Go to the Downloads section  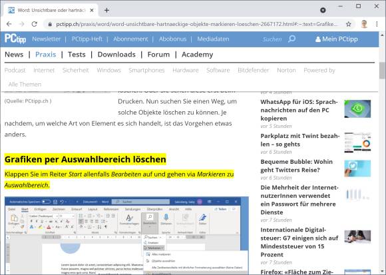pos(116,55)
